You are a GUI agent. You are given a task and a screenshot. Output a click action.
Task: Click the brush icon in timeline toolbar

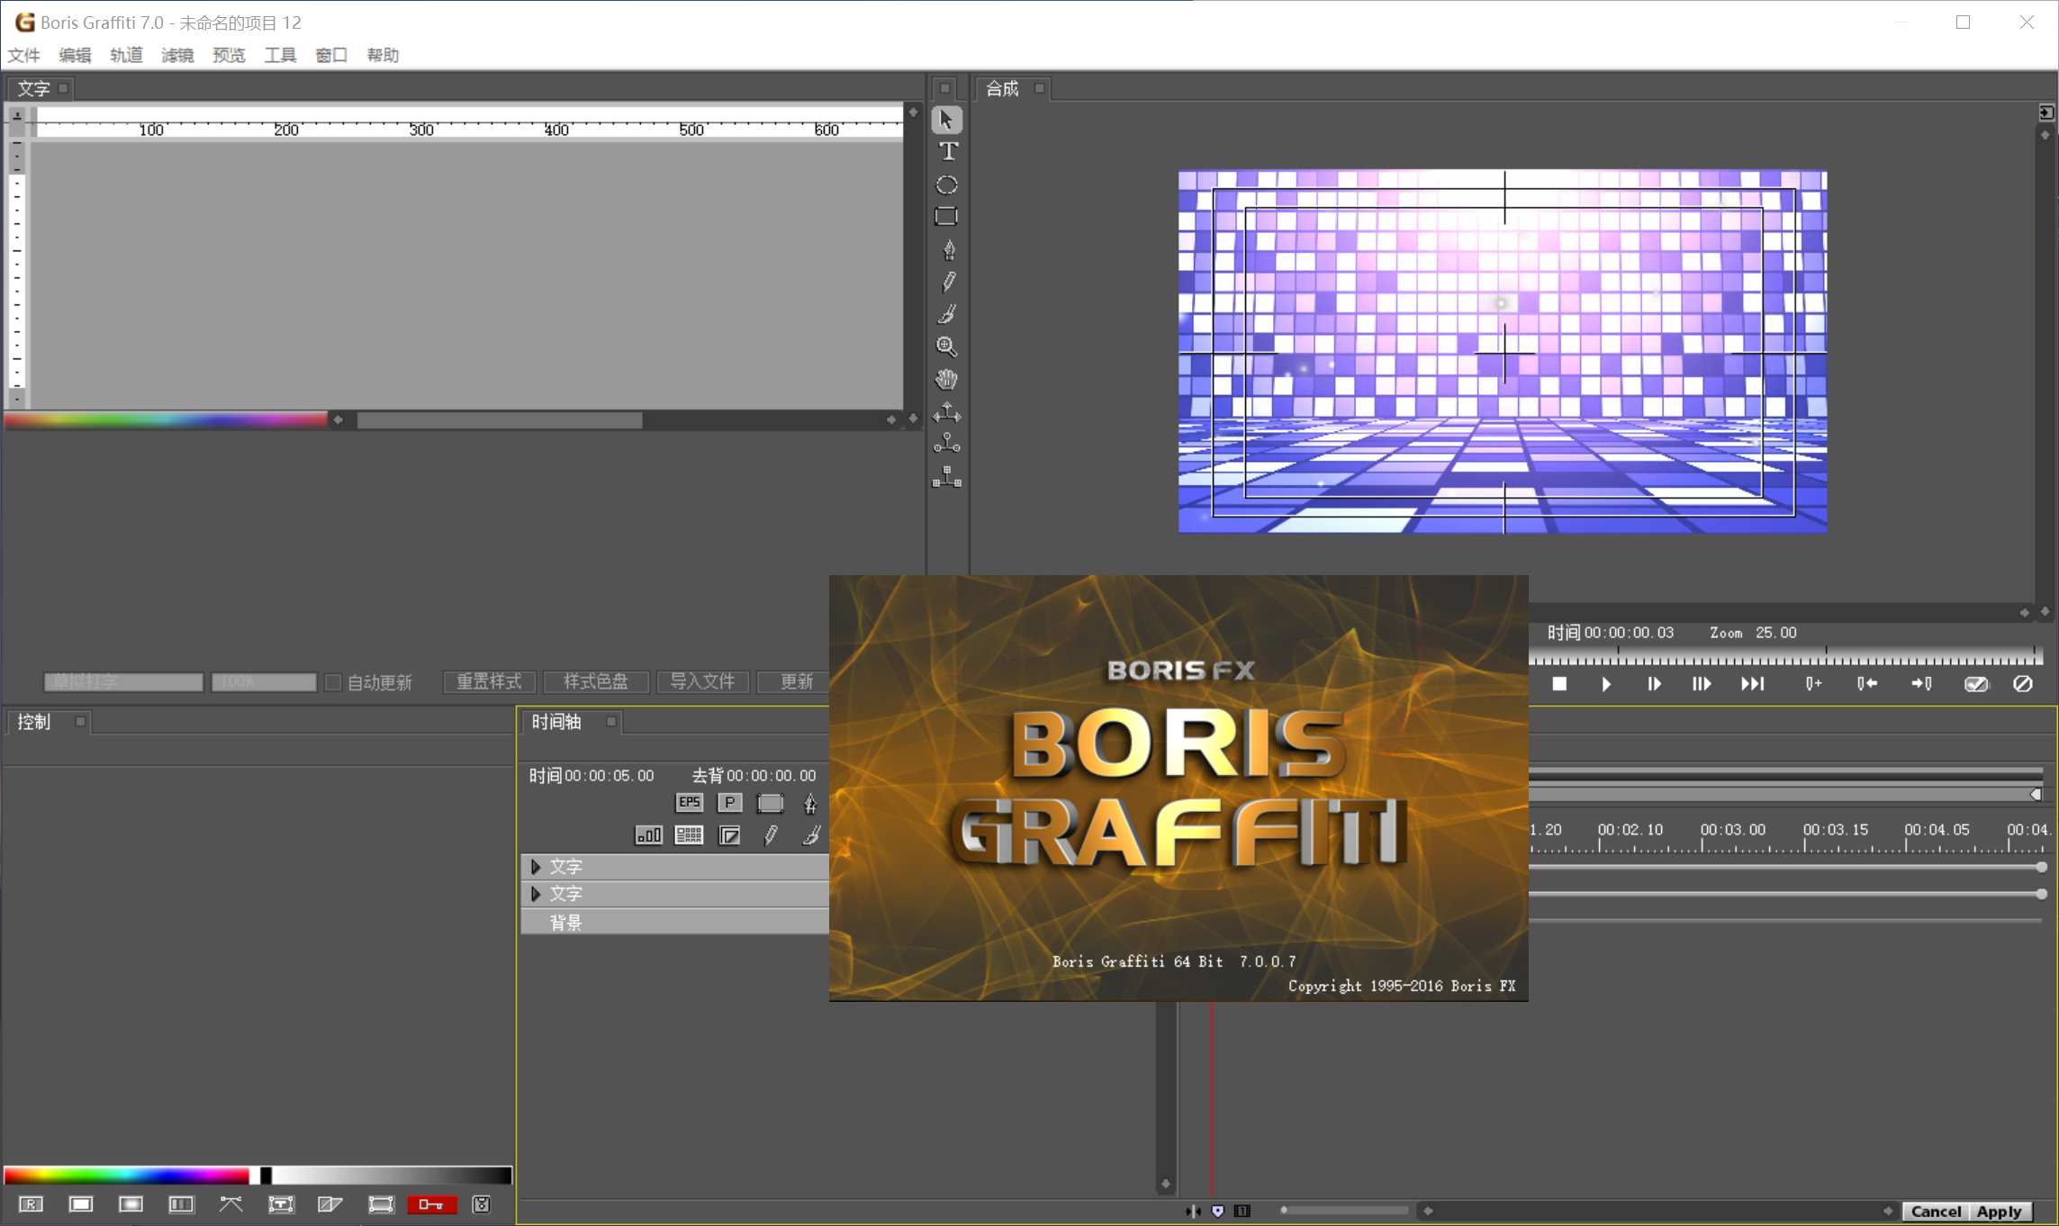pyautogui.click(x=810, y=835)
